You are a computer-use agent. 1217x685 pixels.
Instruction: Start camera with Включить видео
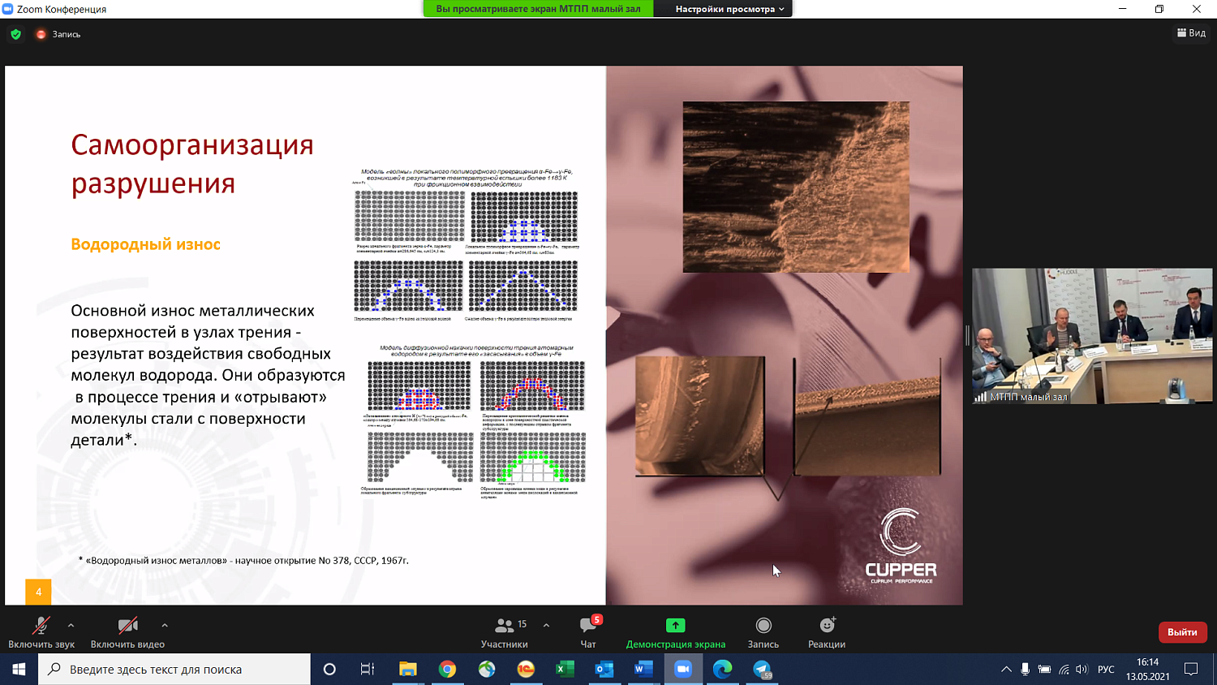(127, 632)
